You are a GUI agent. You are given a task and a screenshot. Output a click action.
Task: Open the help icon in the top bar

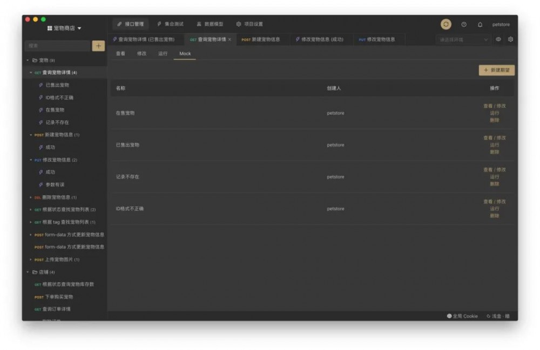464,24
